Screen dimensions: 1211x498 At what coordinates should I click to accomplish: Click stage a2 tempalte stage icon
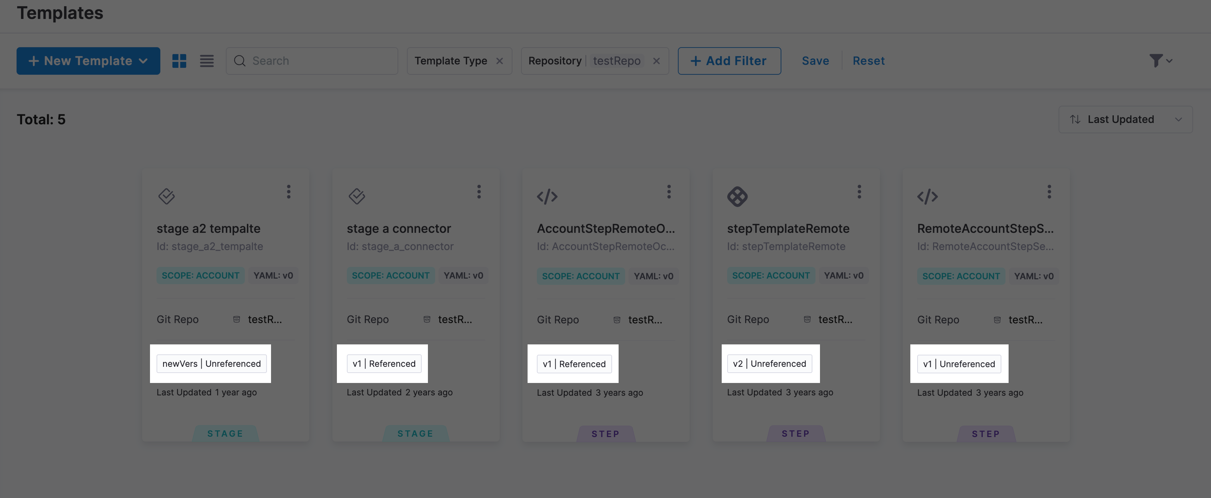pos(167,196)
